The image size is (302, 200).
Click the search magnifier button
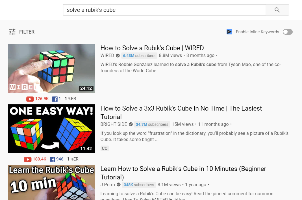tap(277, 10)
